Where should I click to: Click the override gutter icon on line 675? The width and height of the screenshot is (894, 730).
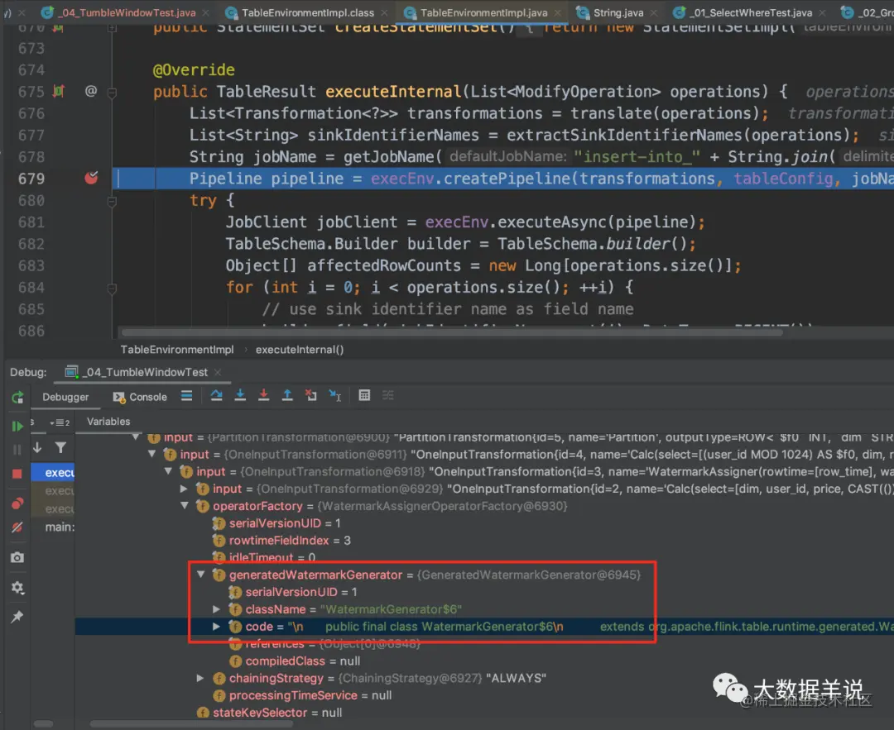click(59, 91)
